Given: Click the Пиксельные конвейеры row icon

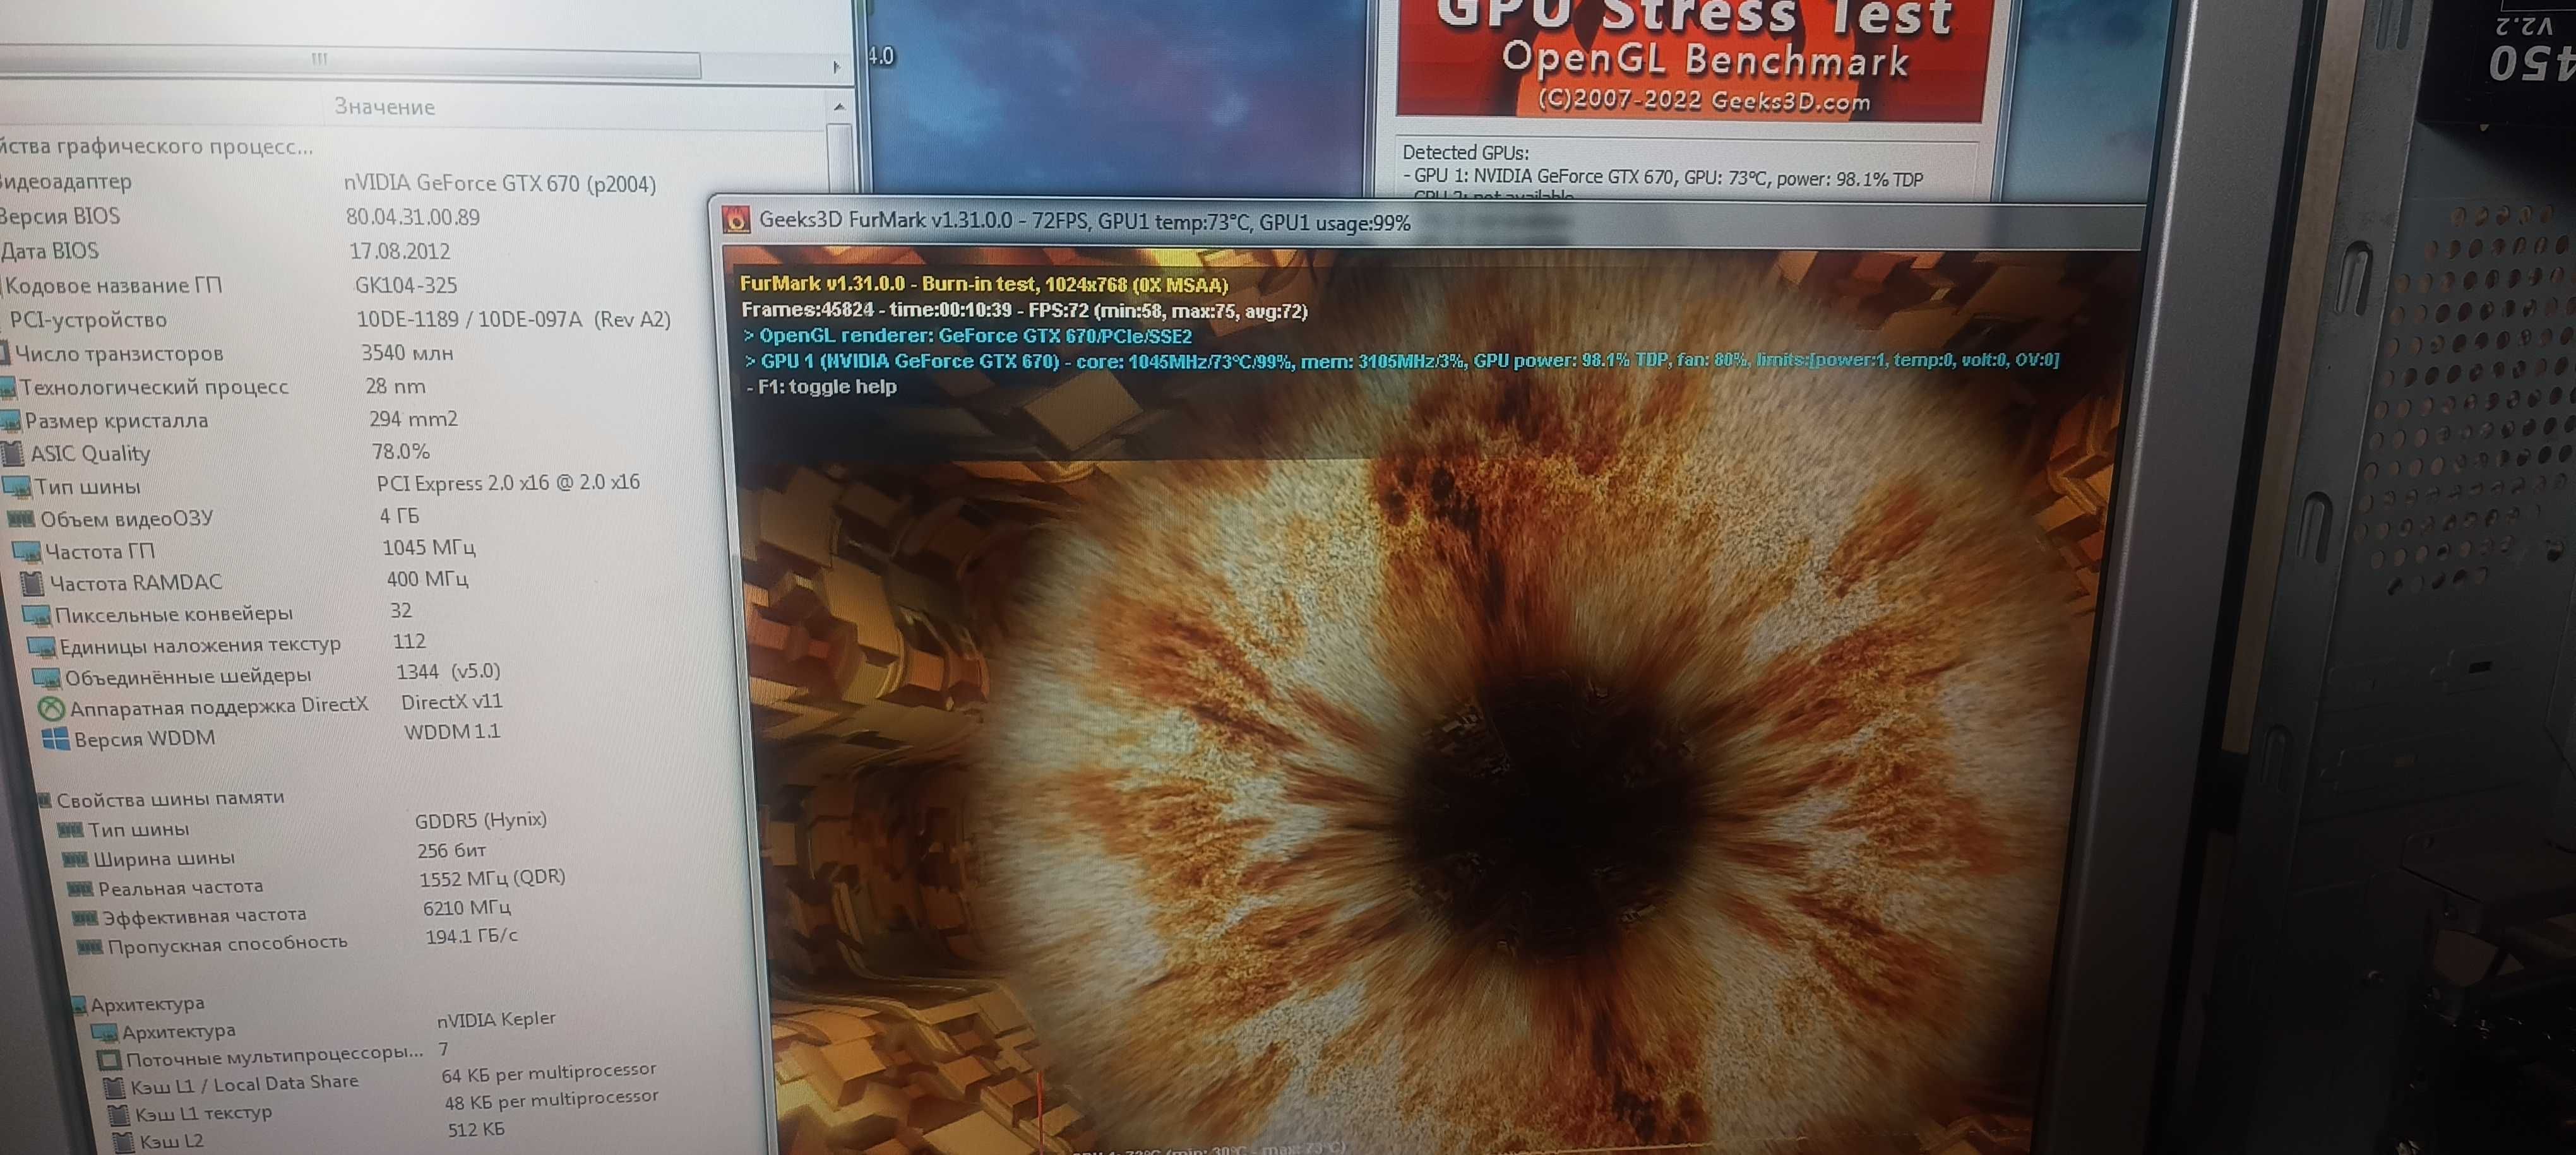Looking at the screenshot, I should (37, 614).
